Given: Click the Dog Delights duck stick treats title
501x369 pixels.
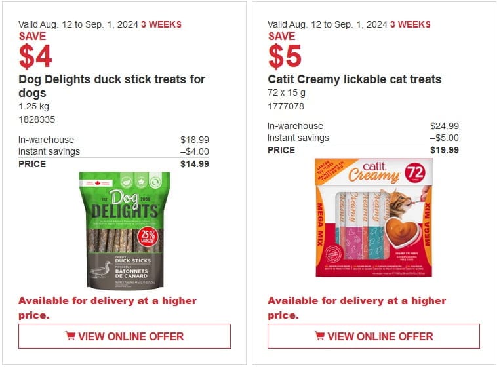Looking at the screenshot, I should click(112, 86).
